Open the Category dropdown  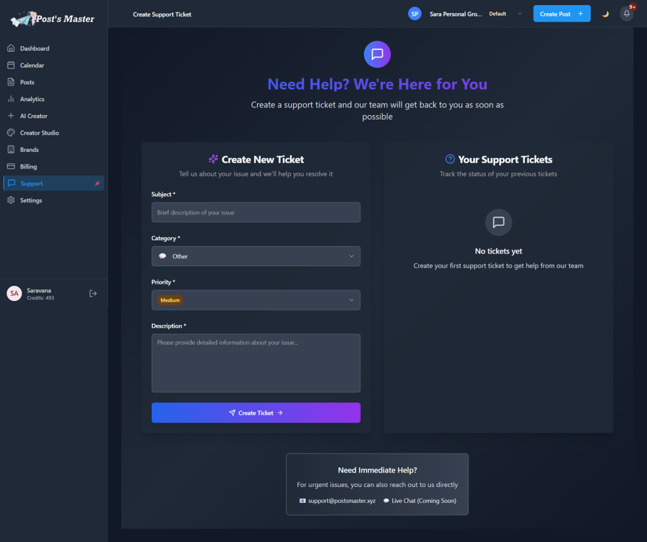point(256,256)
